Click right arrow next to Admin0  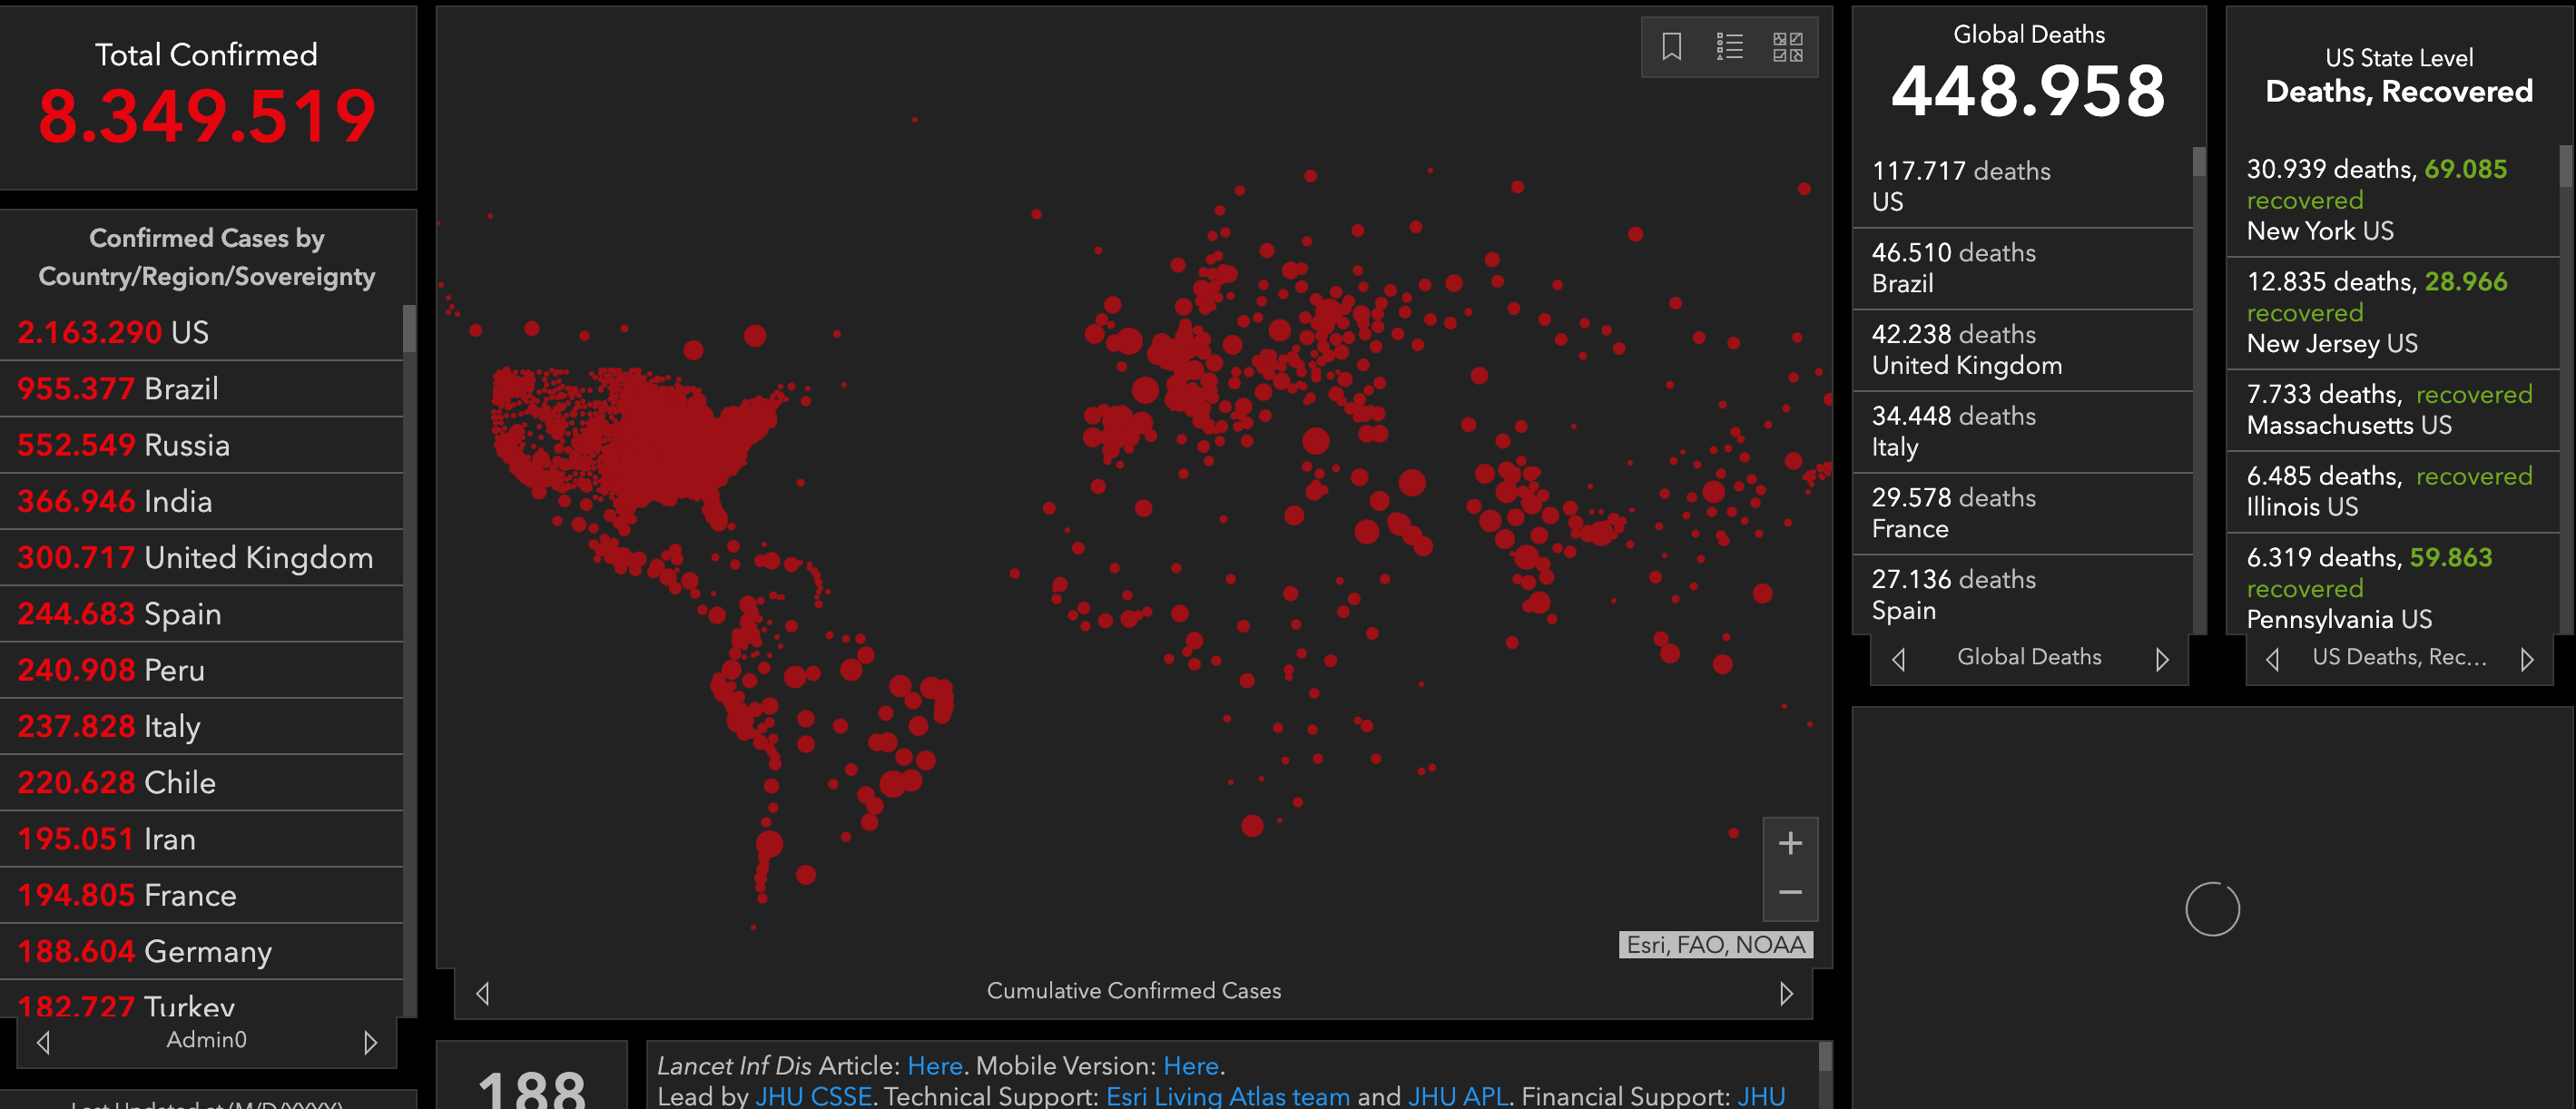(370, 1042)
